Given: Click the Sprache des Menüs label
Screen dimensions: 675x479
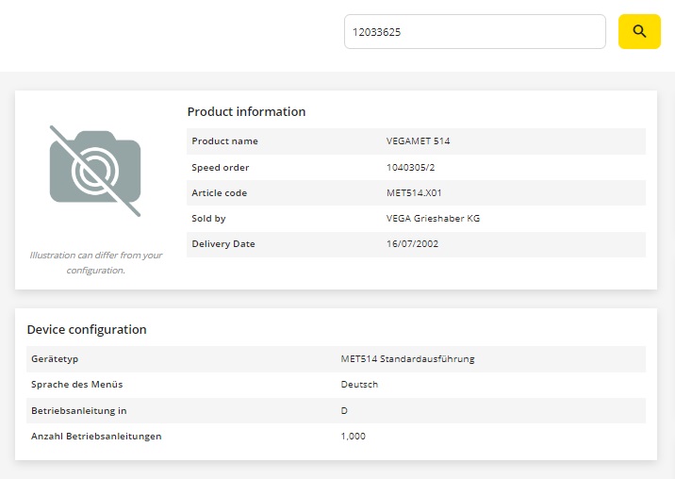Looking at the screenshot, I should 76,385.
